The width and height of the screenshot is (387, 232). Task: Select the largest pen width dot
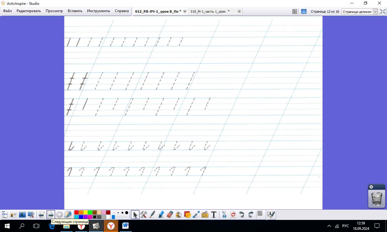[127, 213]
